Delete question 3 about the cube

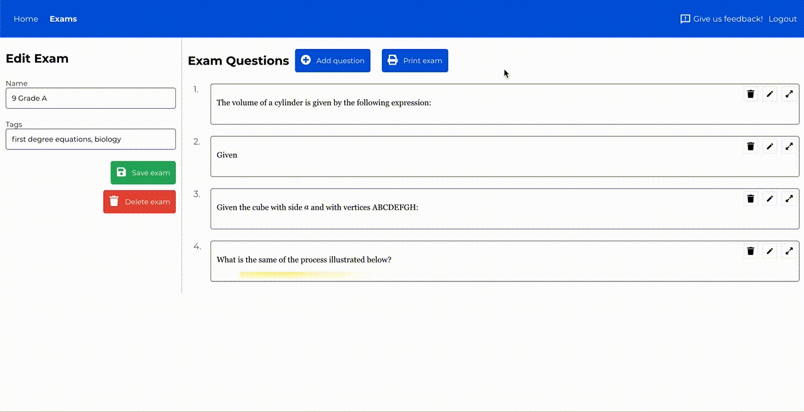click(x=751, y=198)
